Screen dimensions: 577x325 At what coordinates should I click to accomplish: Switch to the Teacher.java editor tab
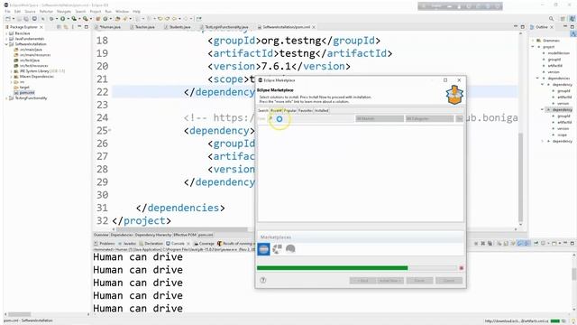[x=144, y=27]
